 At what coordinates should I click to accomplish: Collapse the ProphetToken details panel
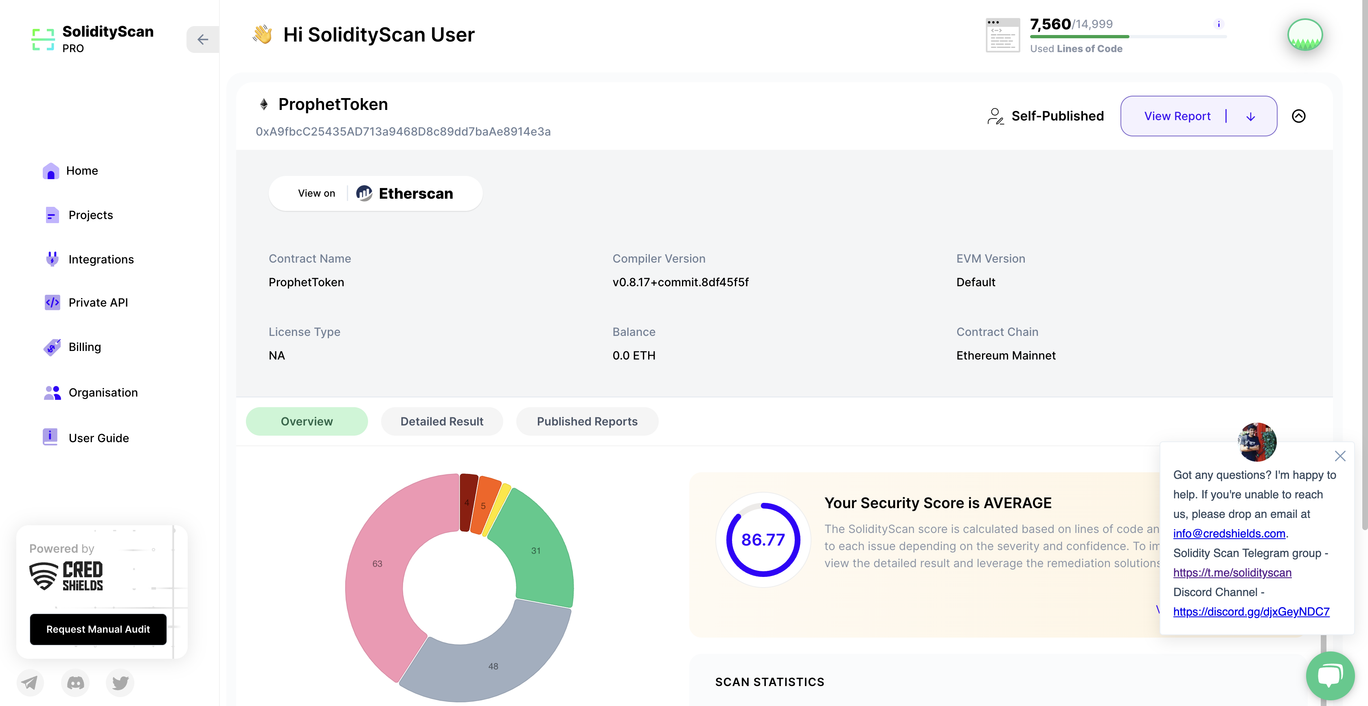click(x=1298, y=116)
